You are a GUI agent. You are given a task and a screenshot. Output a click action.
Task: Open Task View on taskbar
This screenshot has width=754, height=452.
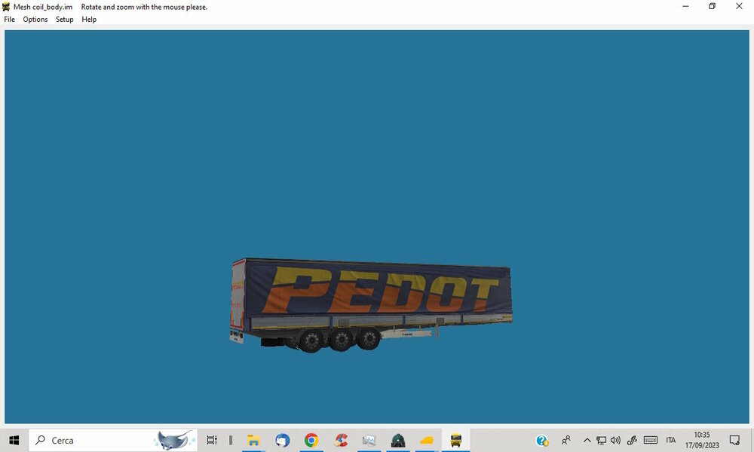point(212,440)
